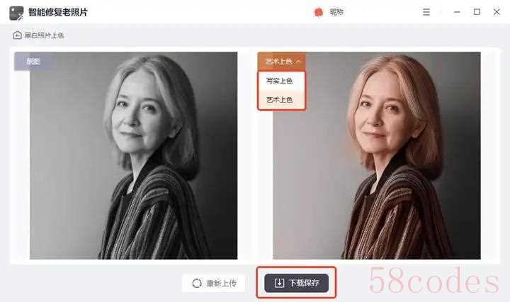
Task: Click the refresh icon in 重新上传
Action: click(197, 283)
